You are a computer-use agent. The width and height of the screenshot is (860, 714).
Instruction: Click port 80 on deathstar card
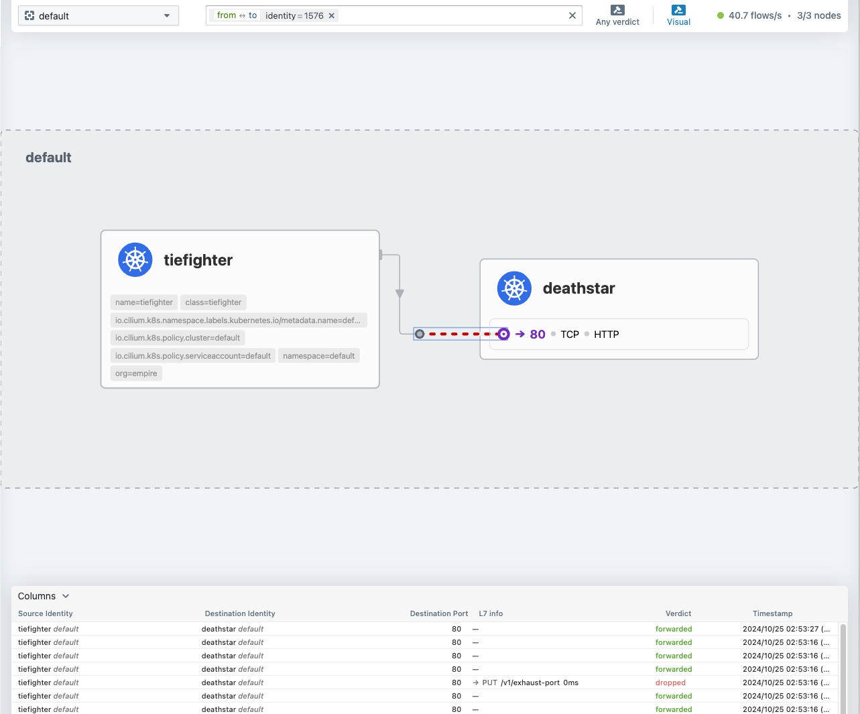pos(538,334)
